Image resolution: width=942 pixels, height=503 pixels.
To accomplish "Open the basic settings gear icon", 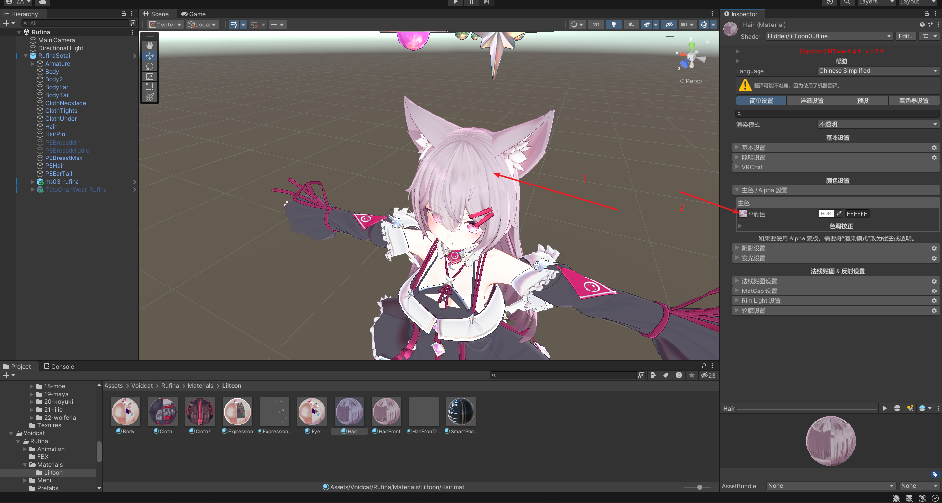I will point(934,148).
